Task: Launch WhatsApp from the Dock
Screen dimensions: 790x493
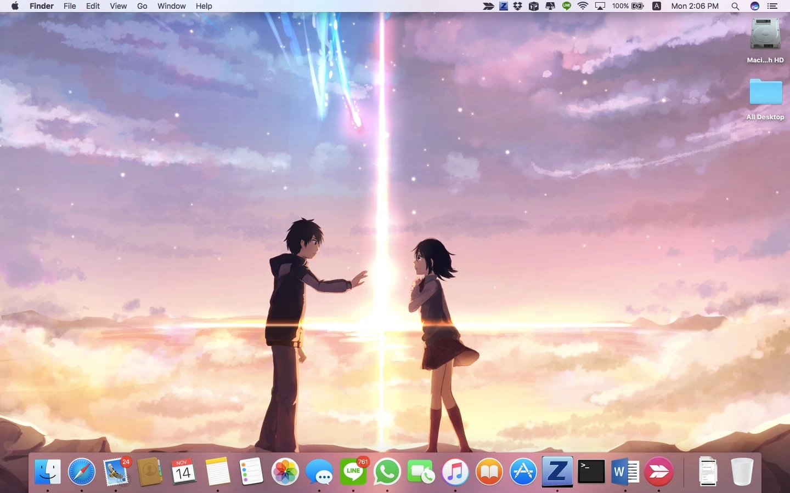Action: pyautogui.click(x=387, y=472)
